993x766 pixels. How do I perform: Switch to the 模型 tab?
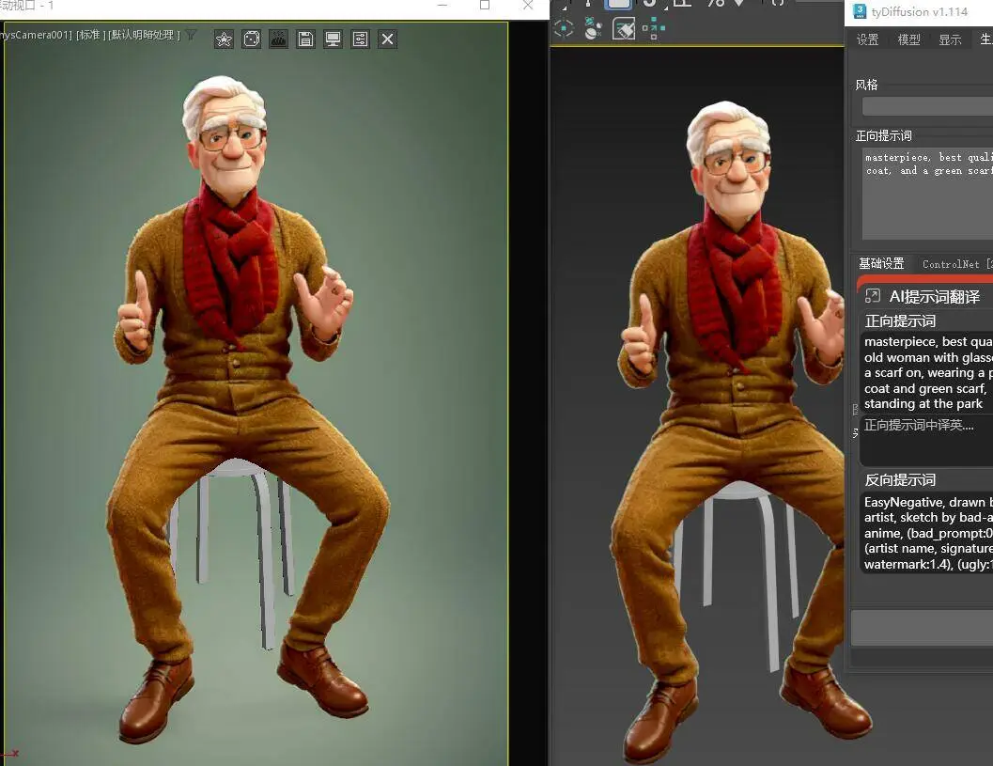[908, 39]
